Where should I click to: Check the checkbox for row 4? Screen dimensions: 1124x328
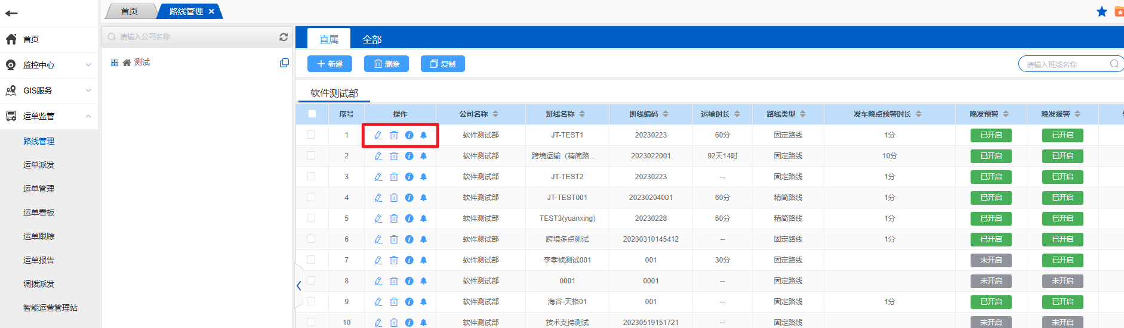pos(311,197)
